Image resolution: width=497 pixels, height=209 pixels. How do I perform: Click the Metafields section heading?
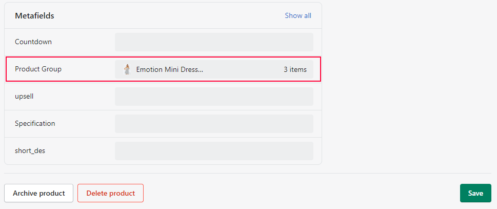click(x=34, y=16)
